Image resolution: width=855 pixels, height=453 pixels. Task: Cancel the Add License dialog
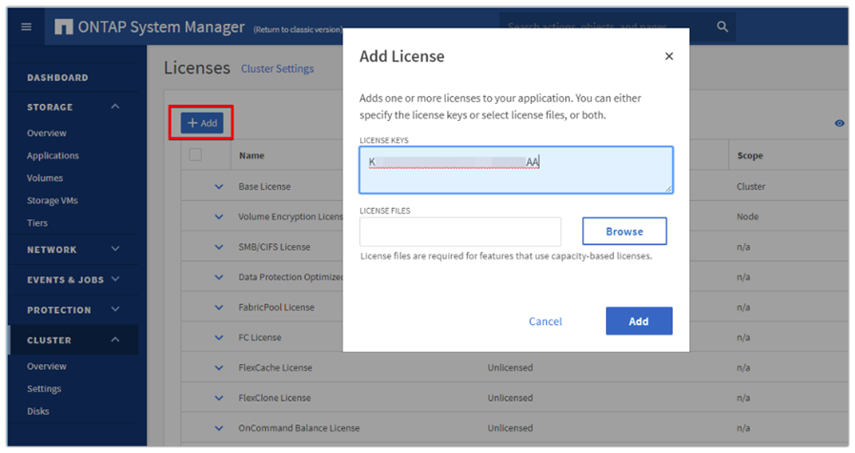545,321
